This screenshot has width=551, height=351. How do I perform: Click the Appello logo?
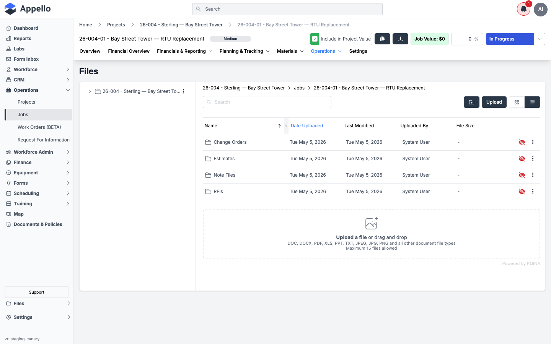(x=28, y=9)
